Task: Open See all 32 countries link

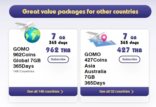Action: click(115, 92)
